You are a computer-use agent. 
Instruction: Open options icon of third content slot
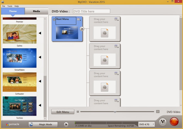tap(116, 74)
